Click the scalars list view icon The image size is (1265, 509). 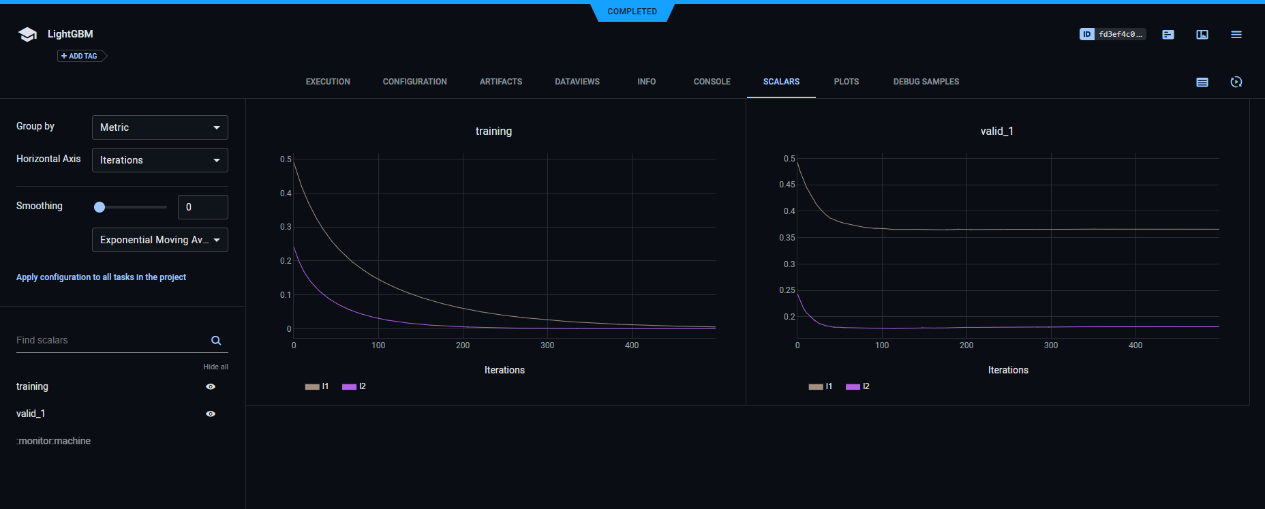tap(1202, 82)
